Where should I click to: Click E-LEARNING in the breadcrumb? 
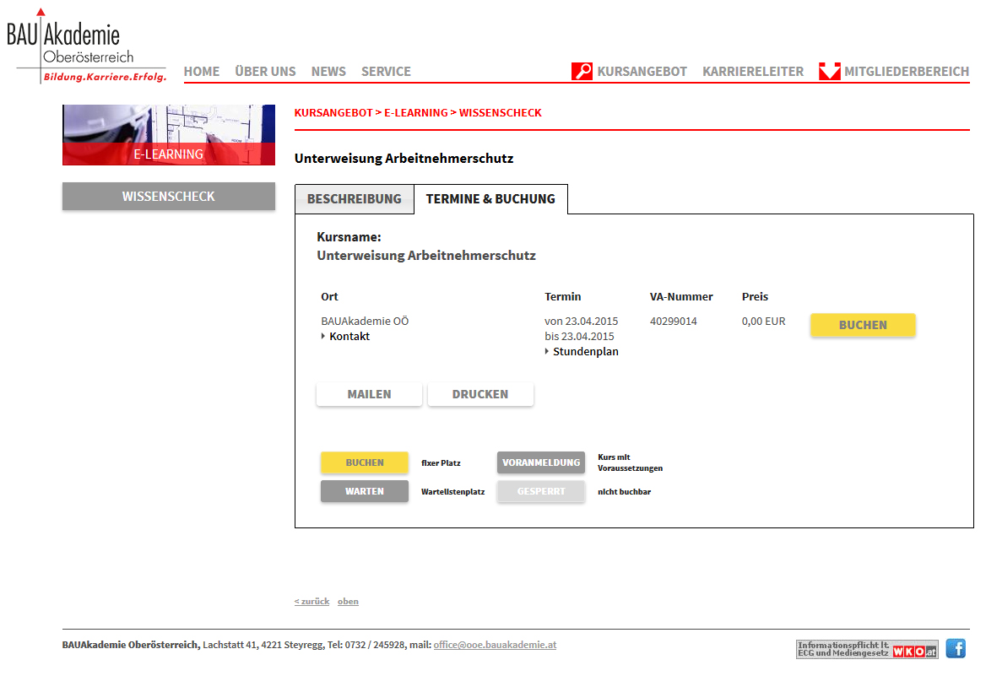click(x=415, y=112)
